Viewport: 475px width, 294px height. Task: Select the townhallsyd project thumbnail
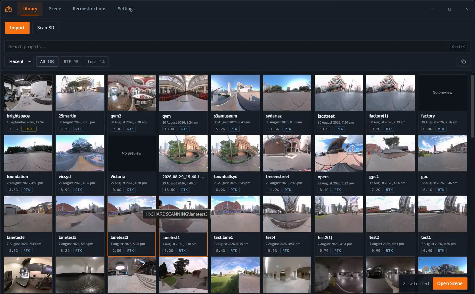coord(235,153)
